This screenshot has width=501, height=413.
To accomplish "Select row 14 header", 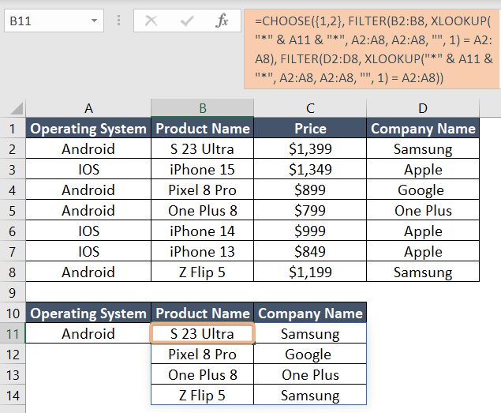I will coord(13,396).
